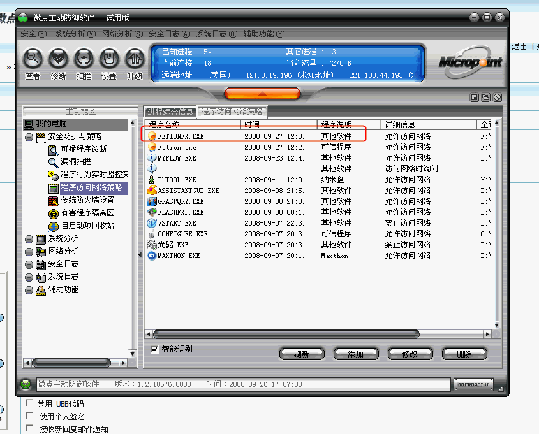Open the 系统分析(V) menu

pyautogui.click(x=75, y=34)
